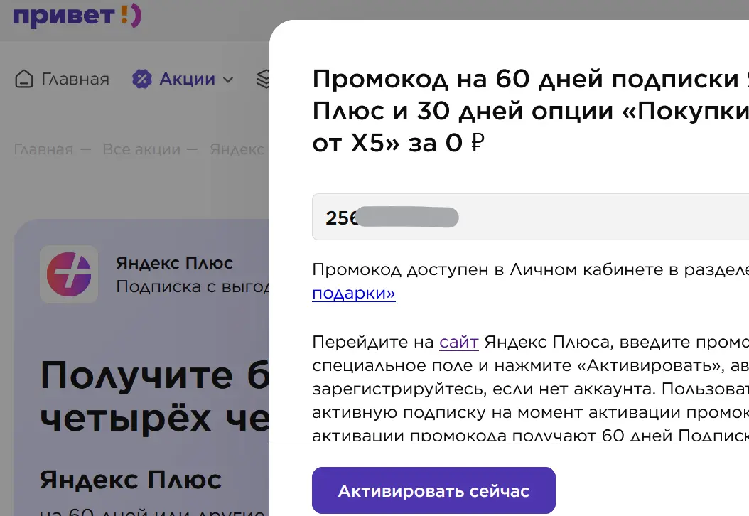The height and width of the screenshot is (516, 749).
Task: Click the Привет logo in the header
Action: click(77, 15)
